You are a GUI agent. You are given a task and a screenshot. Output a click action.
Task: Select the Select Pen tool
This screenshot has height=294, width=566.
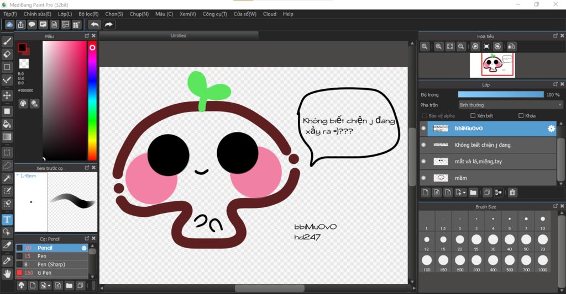point(7,191)
